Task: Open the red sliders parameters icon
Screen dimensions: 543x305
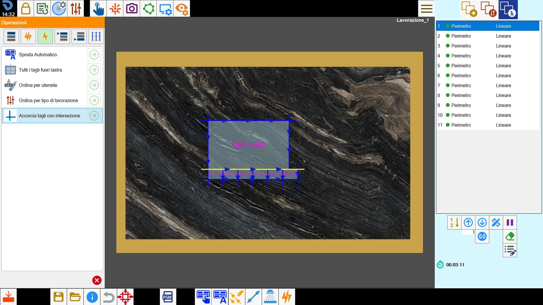Action: tap(76, 8)
